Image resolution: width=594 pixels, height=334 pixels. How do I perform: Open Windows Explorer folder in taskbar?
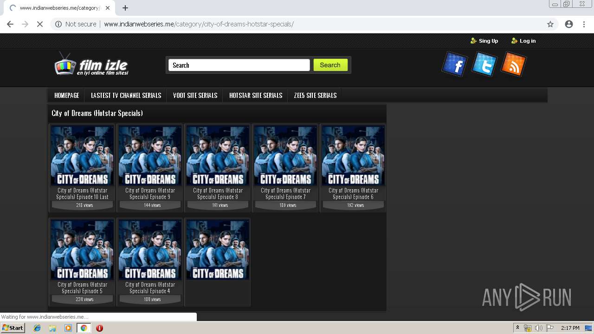click(x=52, y=328)
